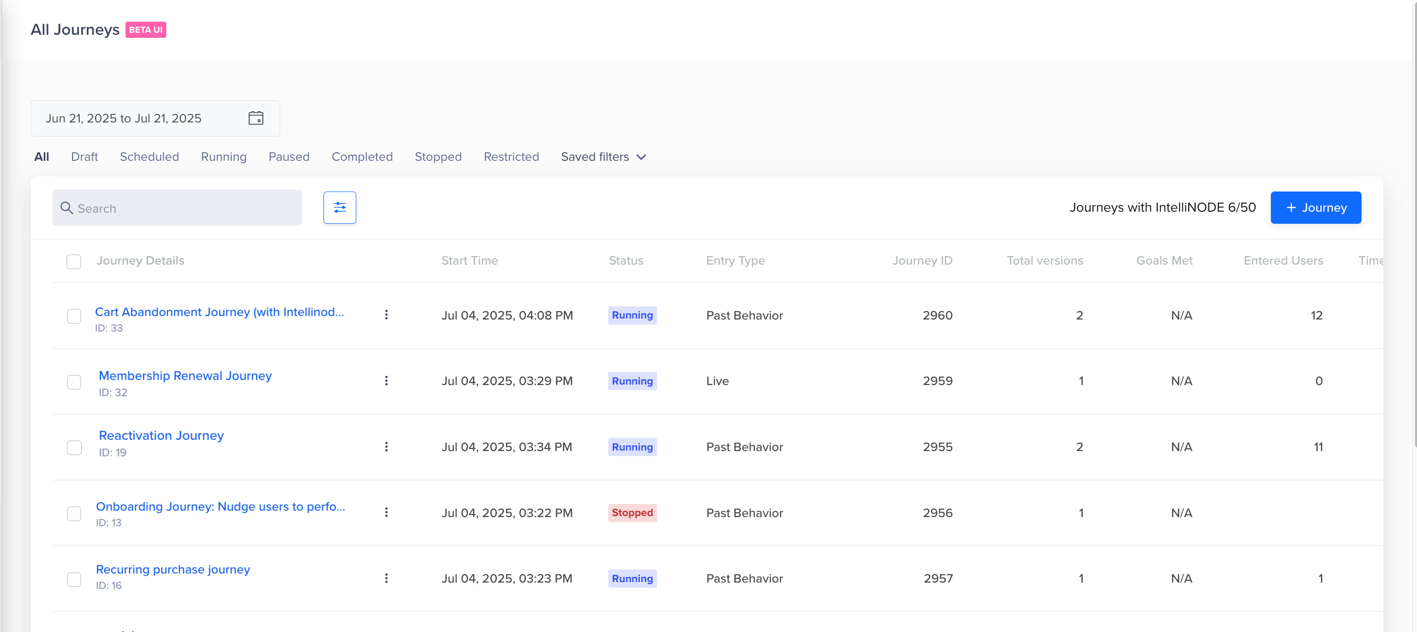Open kebab menu for Reactivation Journey
Image resolution: width=1417 pixels, height=632 pixels.
[386, 447]
